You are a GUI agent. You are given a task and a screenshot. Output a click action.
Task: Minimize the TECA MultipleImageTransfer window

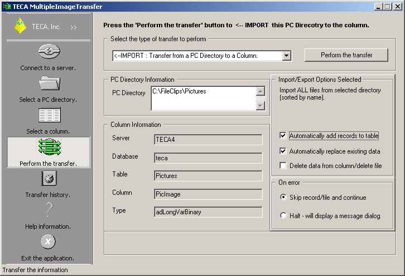[x=378, y=7]
